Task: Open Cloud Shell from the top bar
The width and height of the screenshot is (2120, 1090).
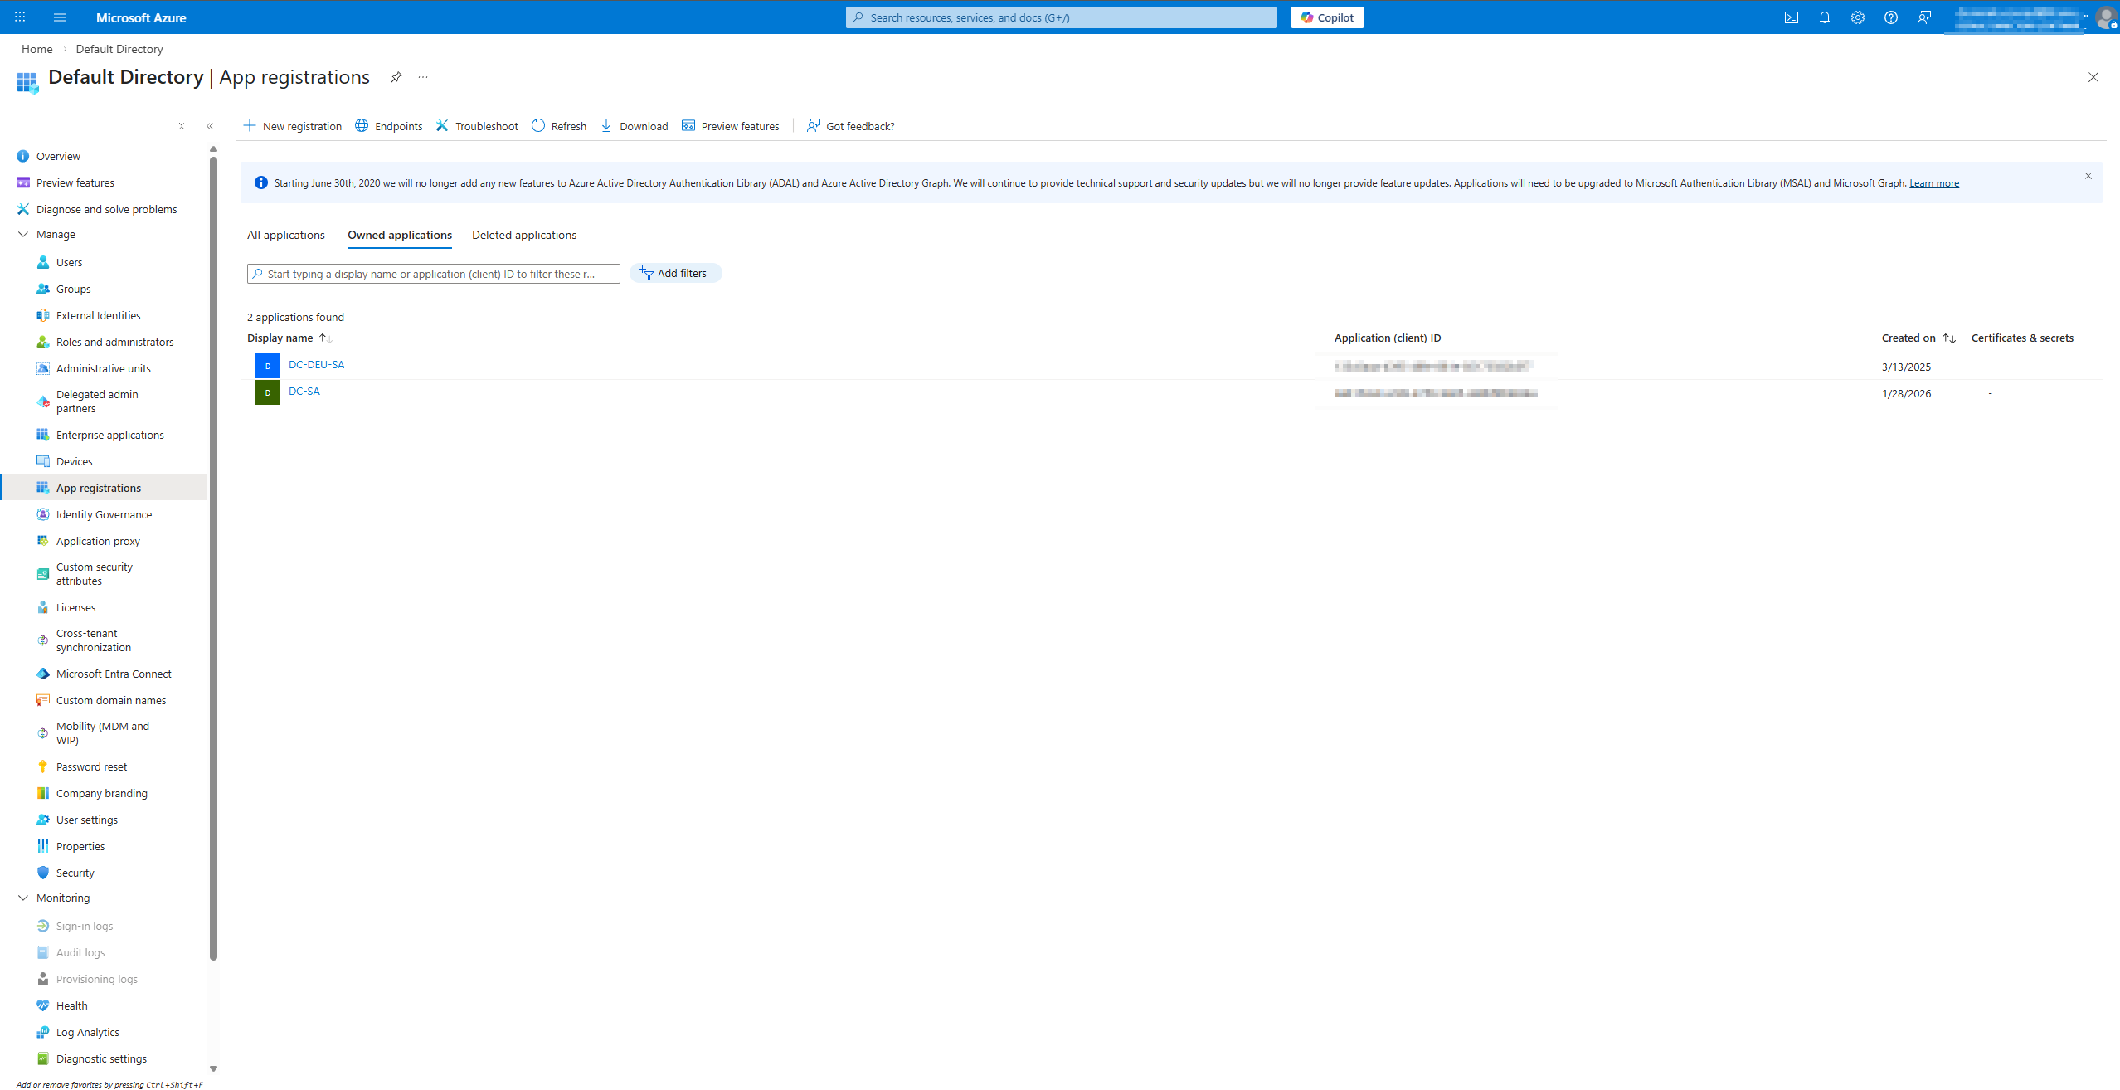Action: click(x=1792, y=17)
